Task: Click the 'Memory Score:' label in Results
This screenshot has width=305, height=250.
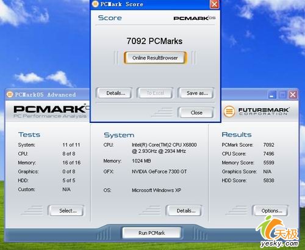Action: point(238,163)
